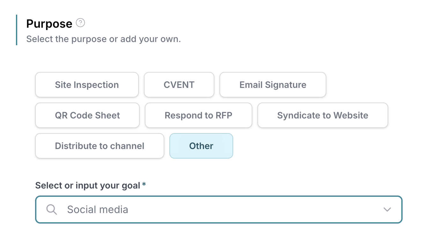Viewport: 423px width, 235px height.
Task: Click the Social media placeholder text
Action: pos(98,210)
